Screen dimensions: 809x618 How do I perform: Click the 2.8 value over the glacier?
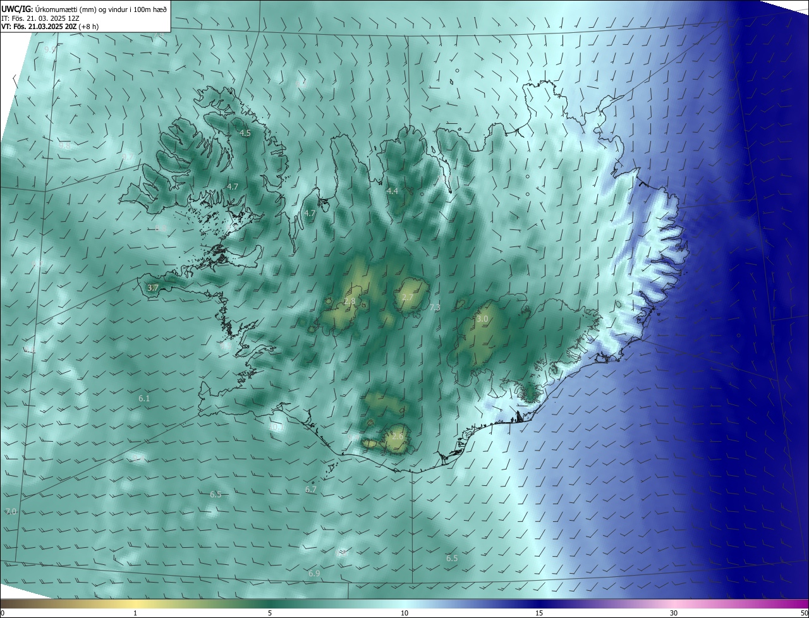coord(350,301)
